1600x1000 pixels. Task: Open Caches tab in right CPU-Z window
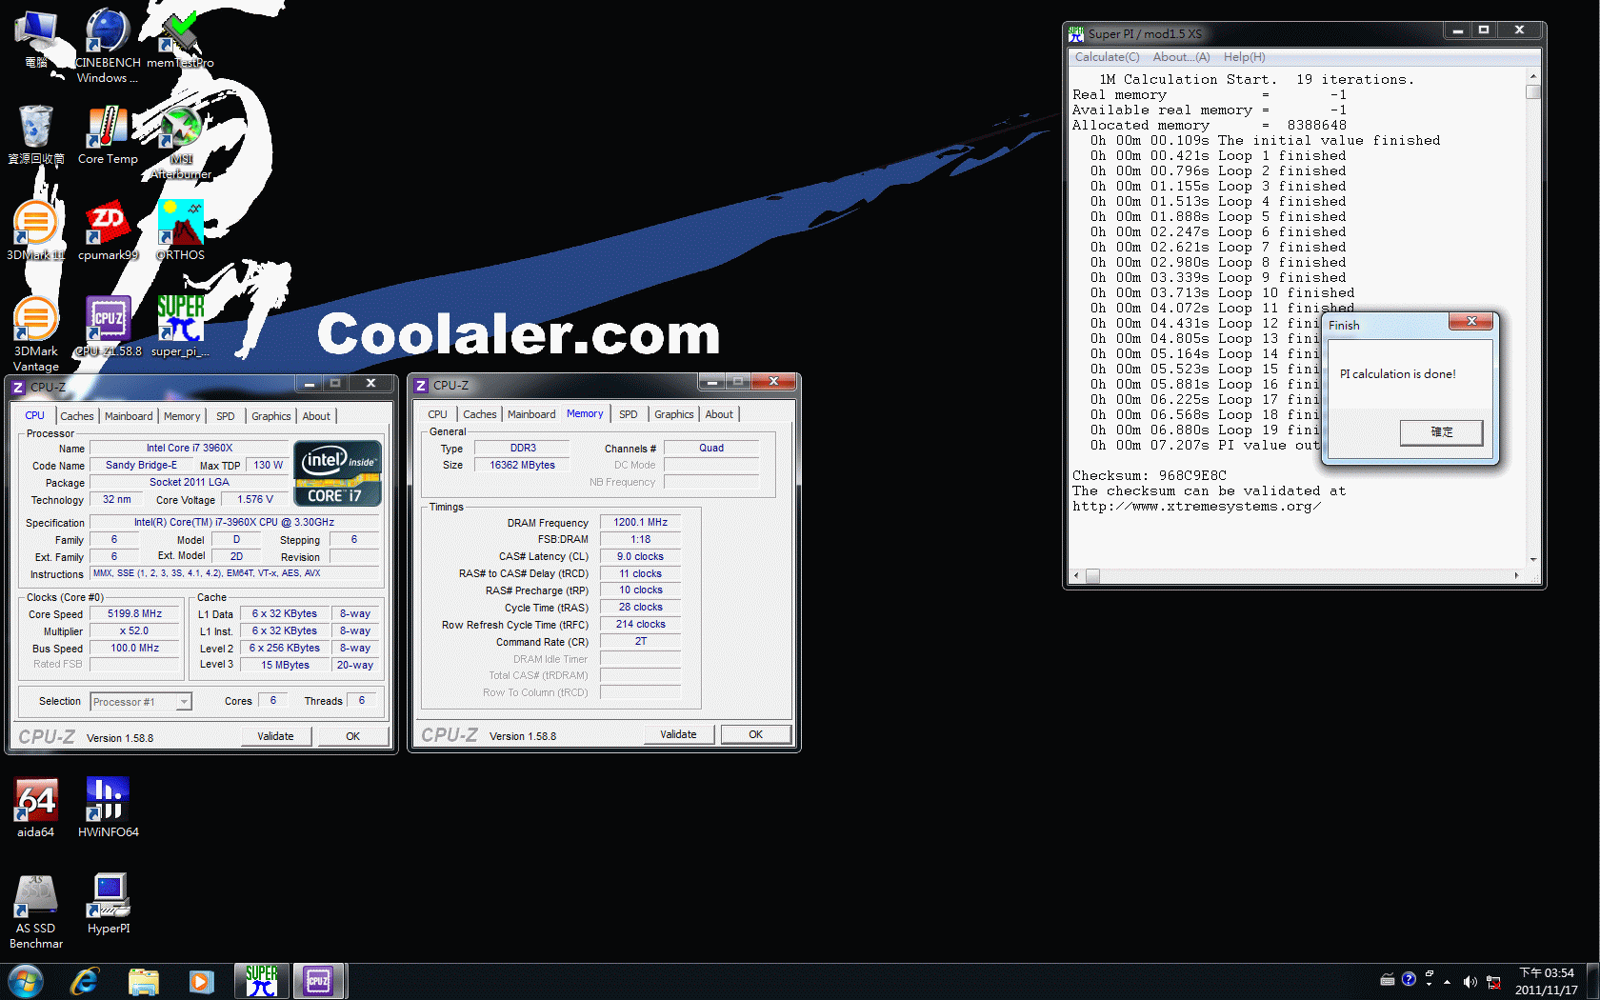coord(480,414)
